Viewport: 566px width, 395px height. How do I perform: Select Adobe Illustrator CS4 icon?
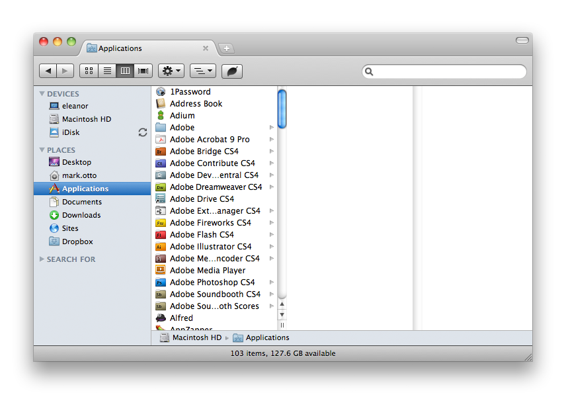click(161, 247)
